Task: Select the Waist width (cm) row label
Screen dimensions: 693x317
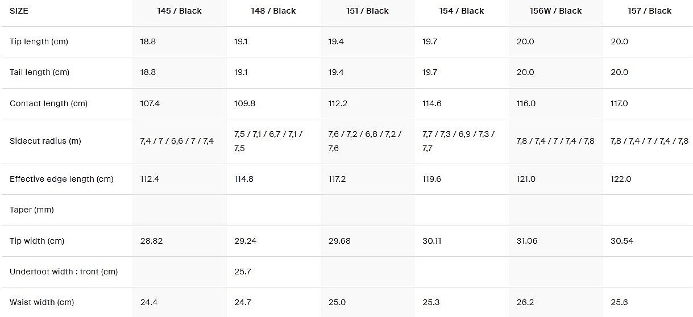Action: 42,302
